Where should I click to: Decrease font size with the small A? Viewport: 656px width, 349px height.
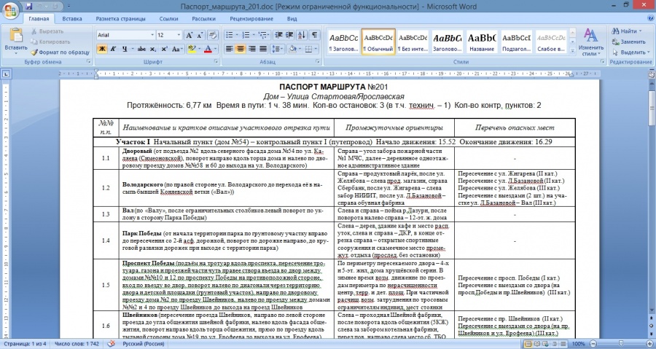coord(200,35)
